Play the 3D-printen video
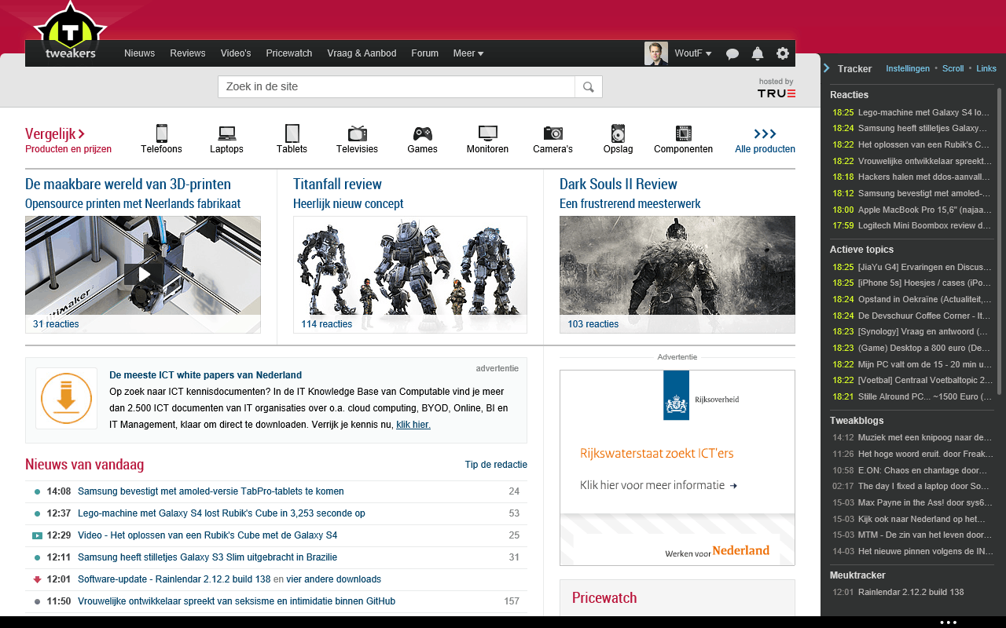Image resolution: width=1006 pixels, height=628 pixels. pyautogui.click(x=143, y=274)
